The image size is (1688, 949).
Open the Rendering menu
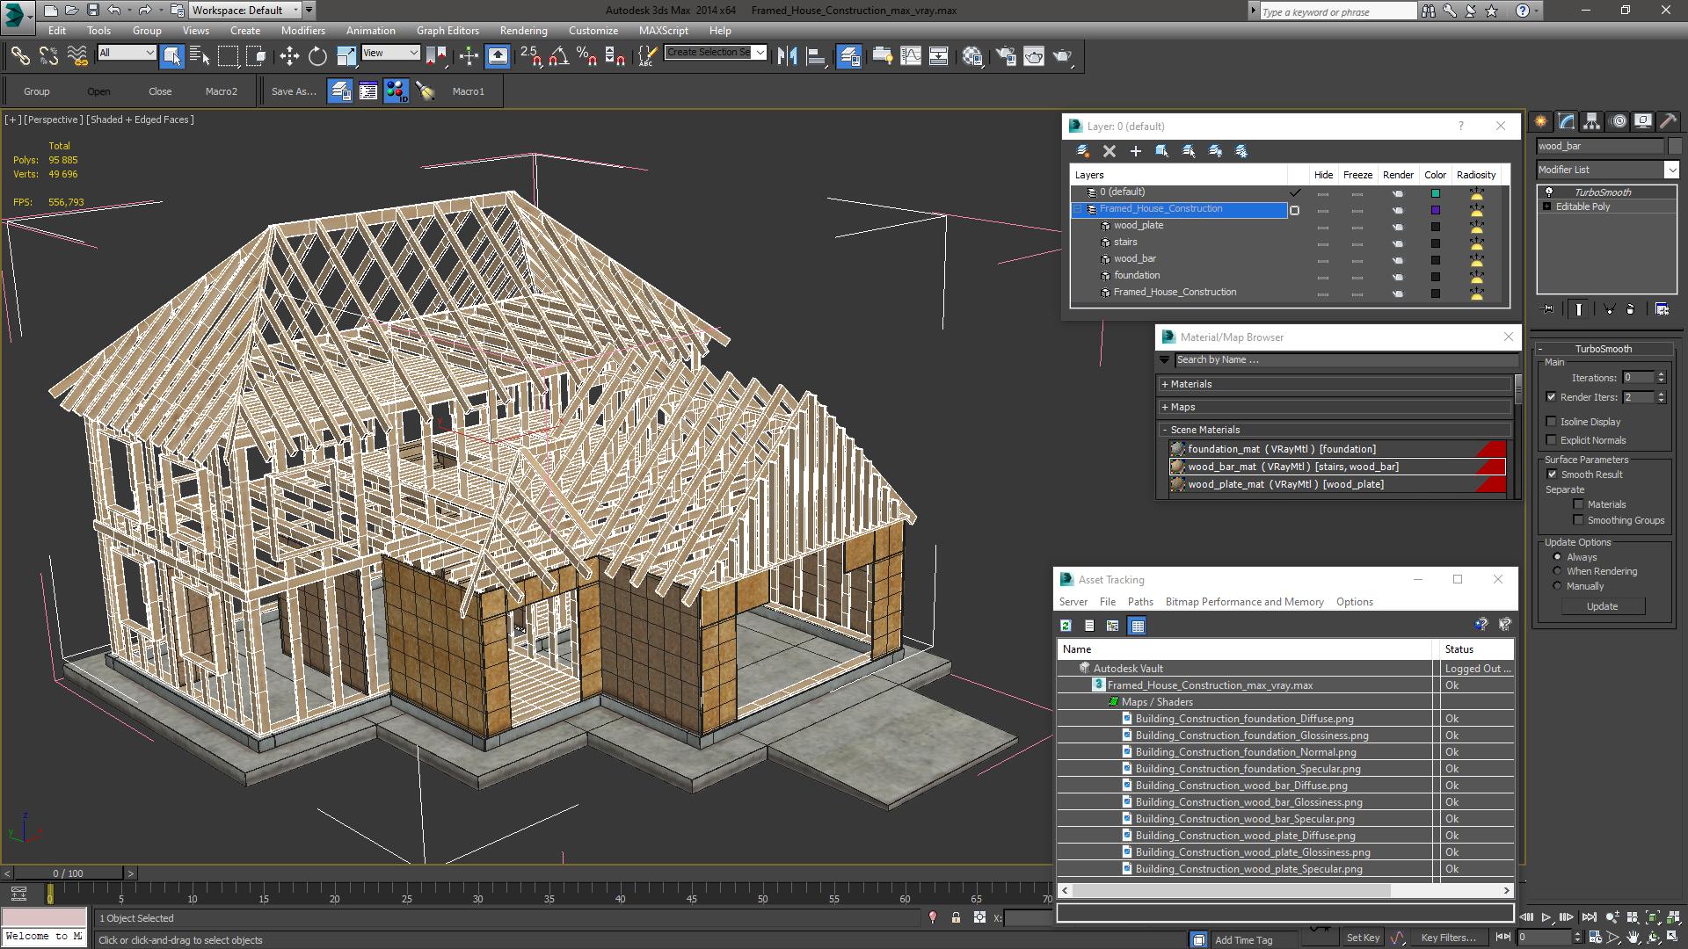click(x=523, y=31)
